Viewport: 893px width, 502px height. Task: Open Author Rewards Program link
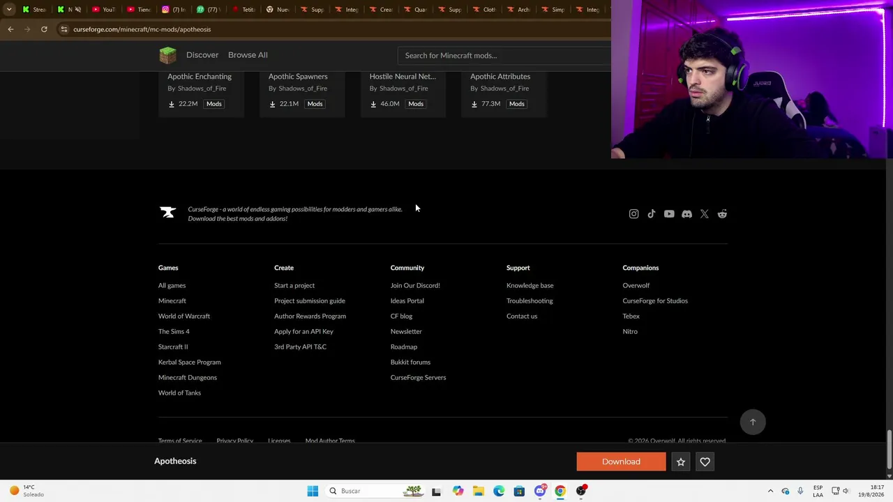(310, 317)
